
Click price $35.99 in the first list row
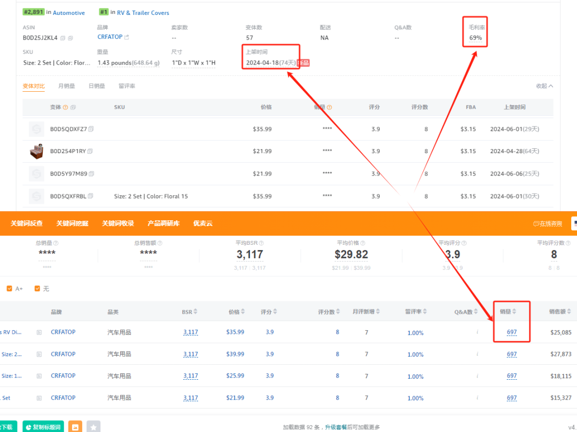point(235,332)
